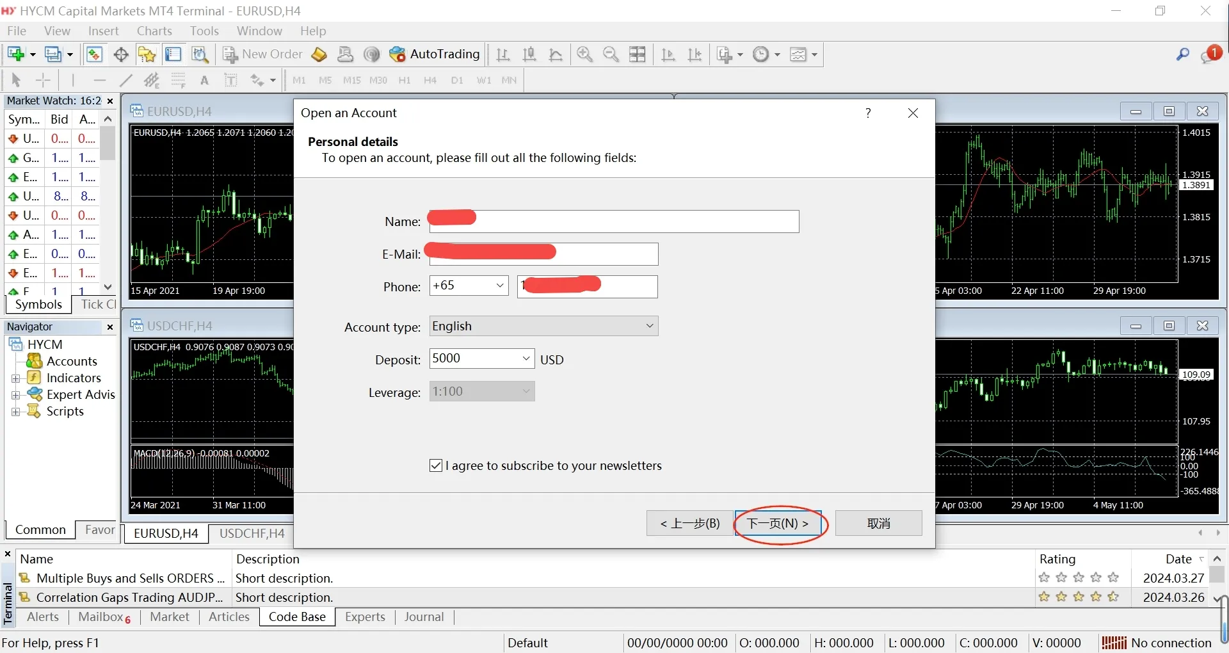Toggle the Terminal window icon

click(173, 54)
